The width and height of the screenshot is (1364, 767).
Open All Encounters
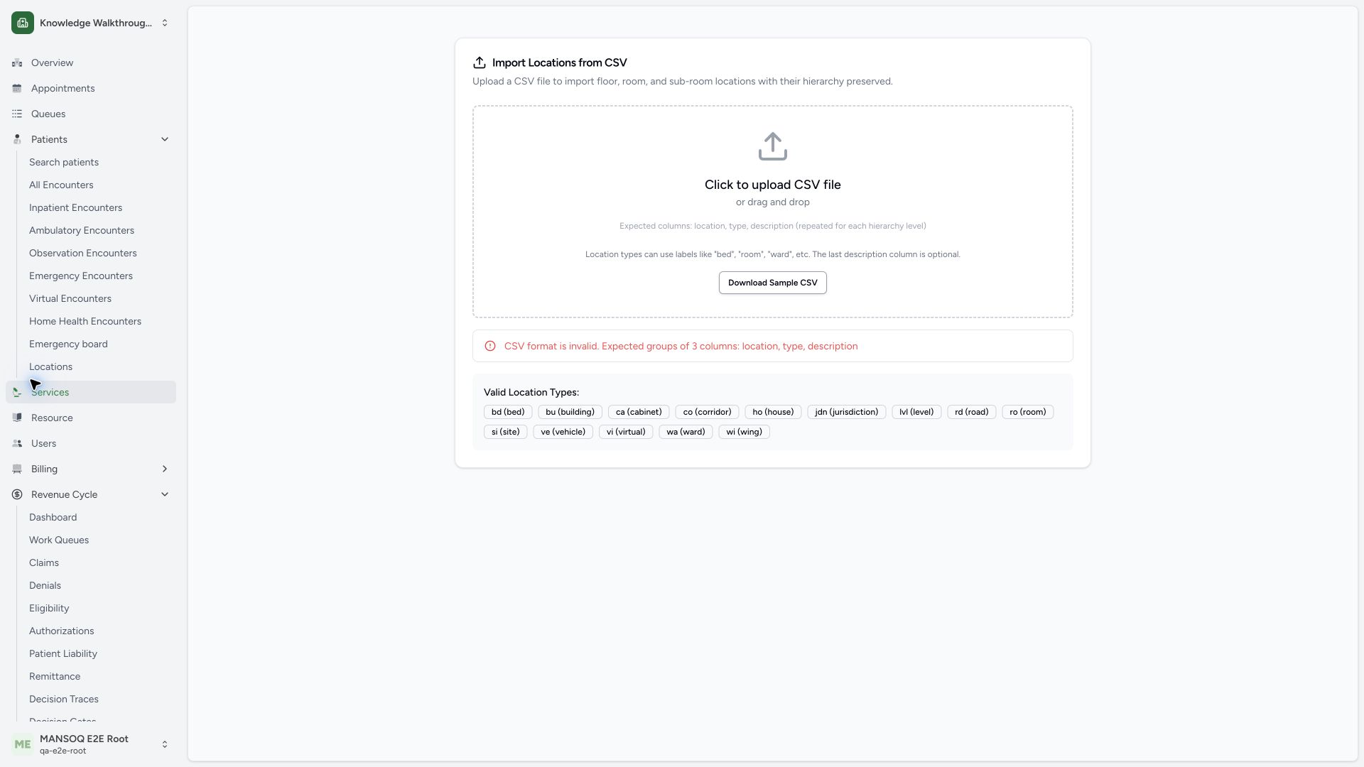click(61, 185)
